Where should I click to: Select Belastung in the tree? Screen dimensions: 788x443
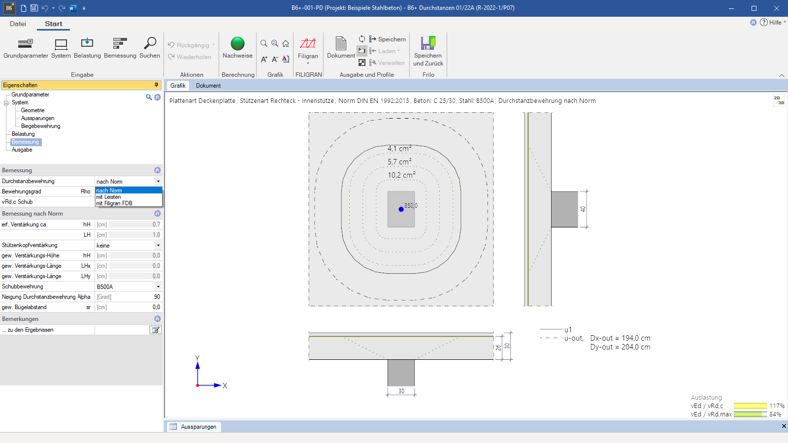(23, 134)
